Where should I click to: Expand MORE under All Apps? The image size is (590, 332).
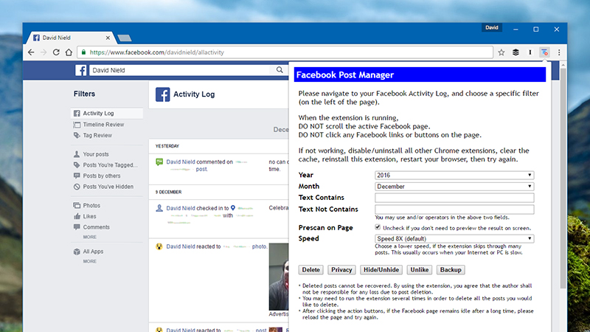click(89, 261)
